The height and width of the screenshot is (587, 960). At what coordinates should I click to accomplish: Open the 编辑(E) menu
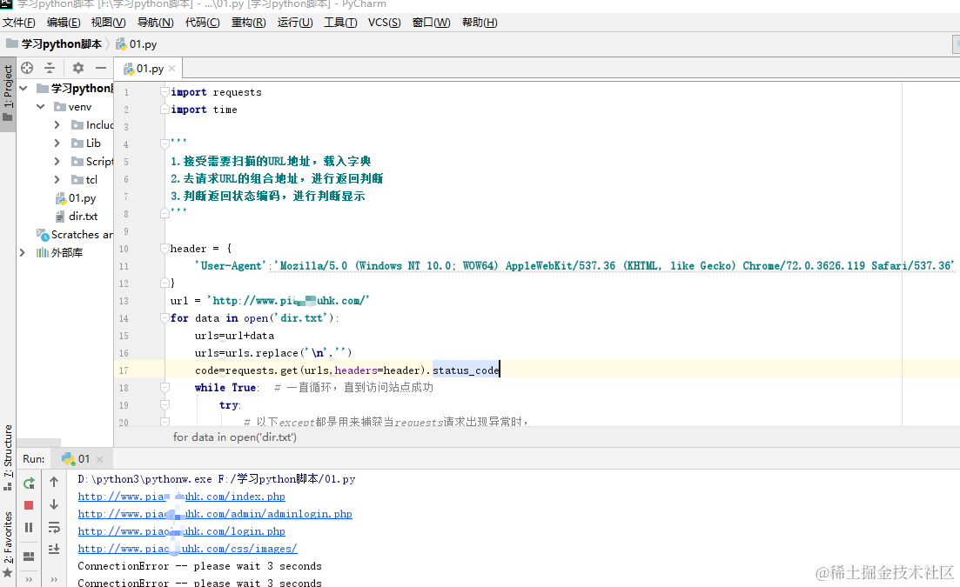click(64, 23)
